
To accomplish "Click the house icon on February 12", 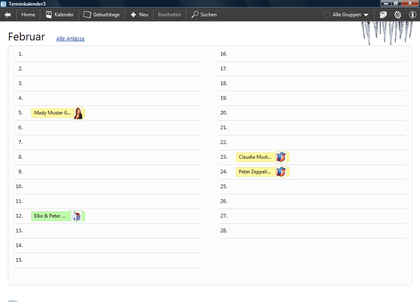I will [76, 216].
